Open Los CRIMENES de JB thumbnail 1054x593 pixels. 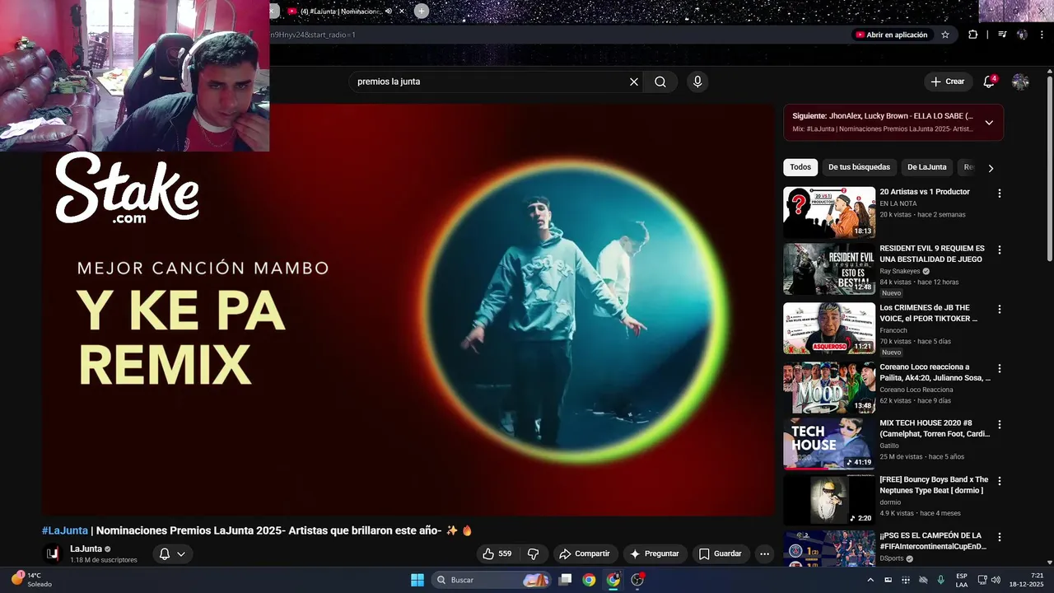coord(829,328)
